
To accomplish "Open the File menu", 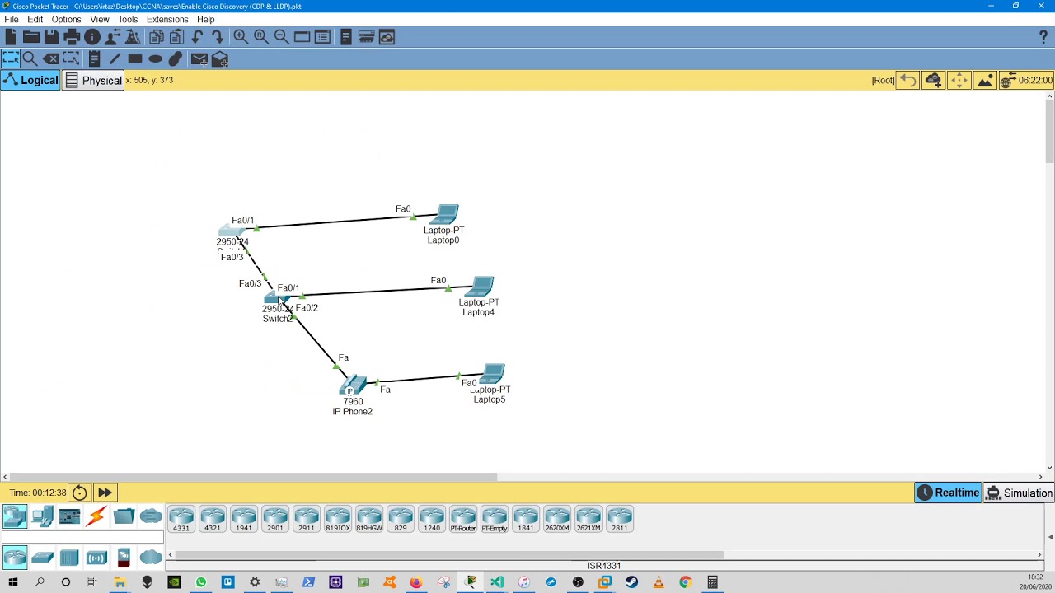I will point(12,19).
